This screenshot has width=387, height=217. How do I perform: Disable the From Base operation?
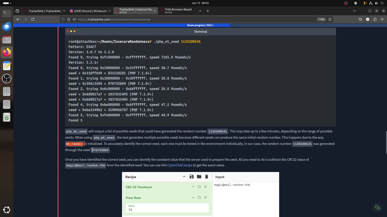199,197
